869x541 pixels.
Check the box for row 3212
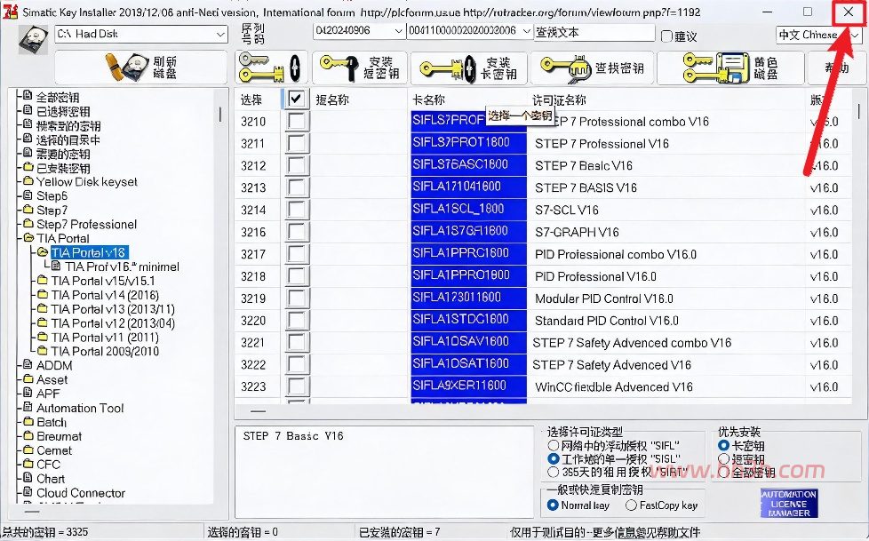tap(296, 165)
